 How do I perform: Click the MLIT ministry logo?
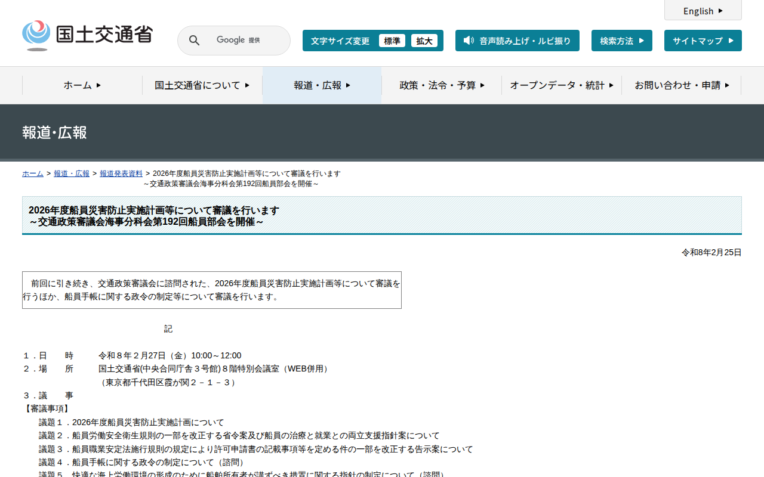pos(88,35)
